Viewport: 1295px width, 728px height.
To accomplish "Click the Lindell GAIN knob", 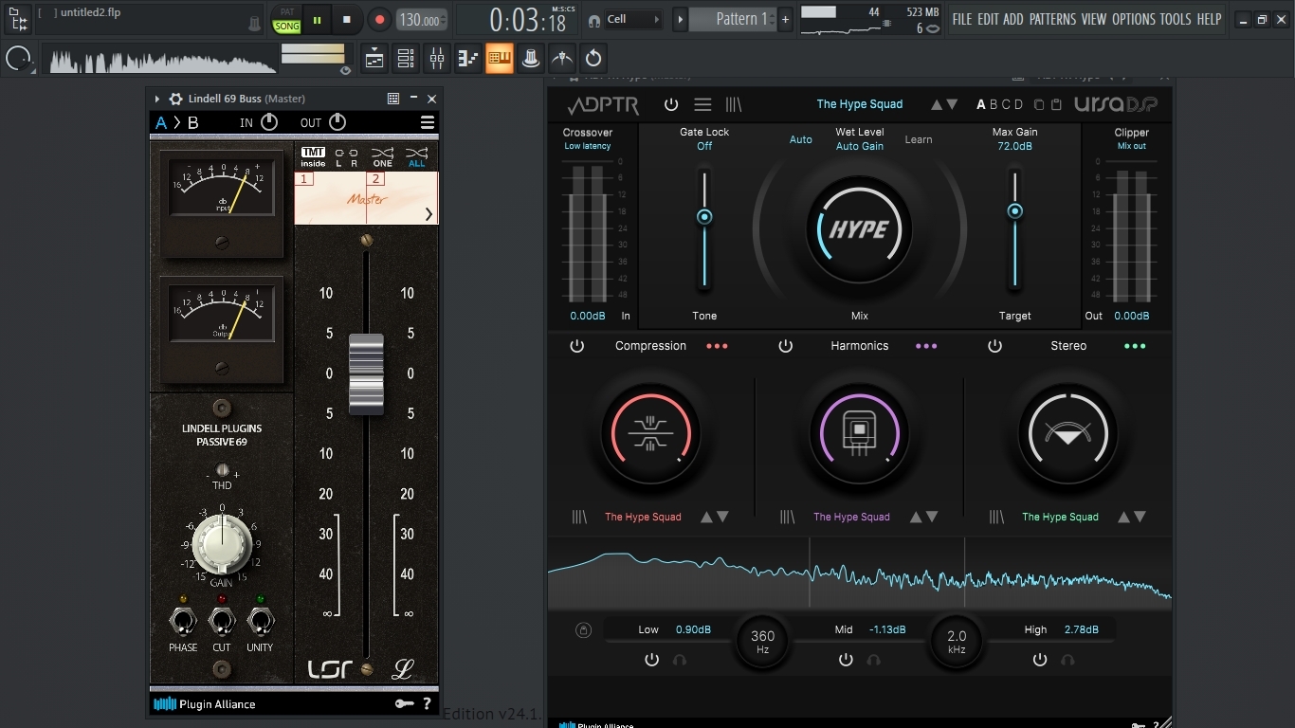I will [222, 544].
